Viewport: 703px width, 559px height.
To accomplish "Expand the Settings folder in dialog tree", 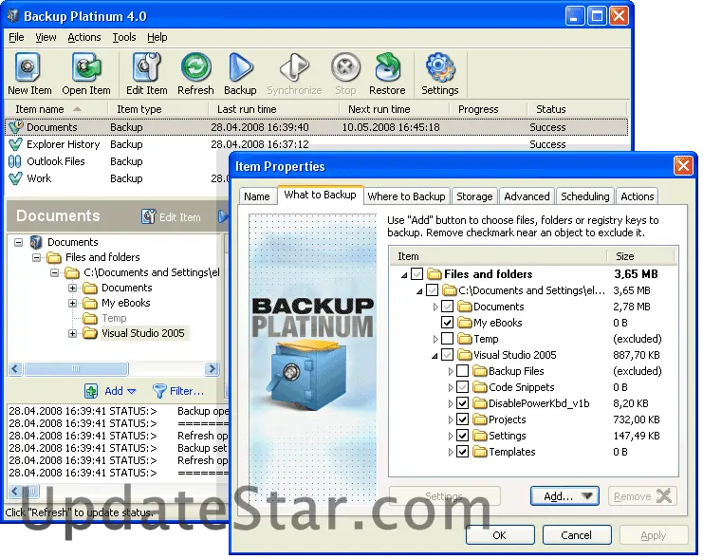I will pos(451,436).
